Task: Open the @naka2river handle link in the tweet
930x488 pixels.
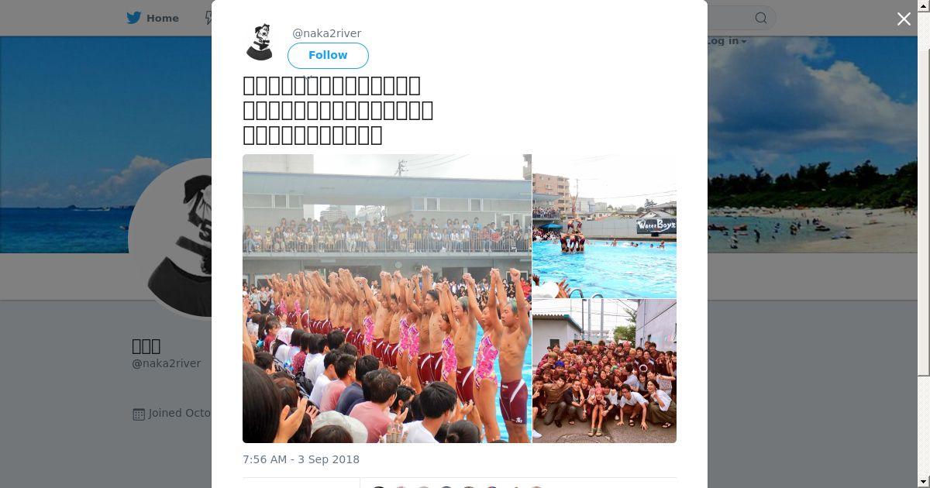Action: (x=326, y=33)
